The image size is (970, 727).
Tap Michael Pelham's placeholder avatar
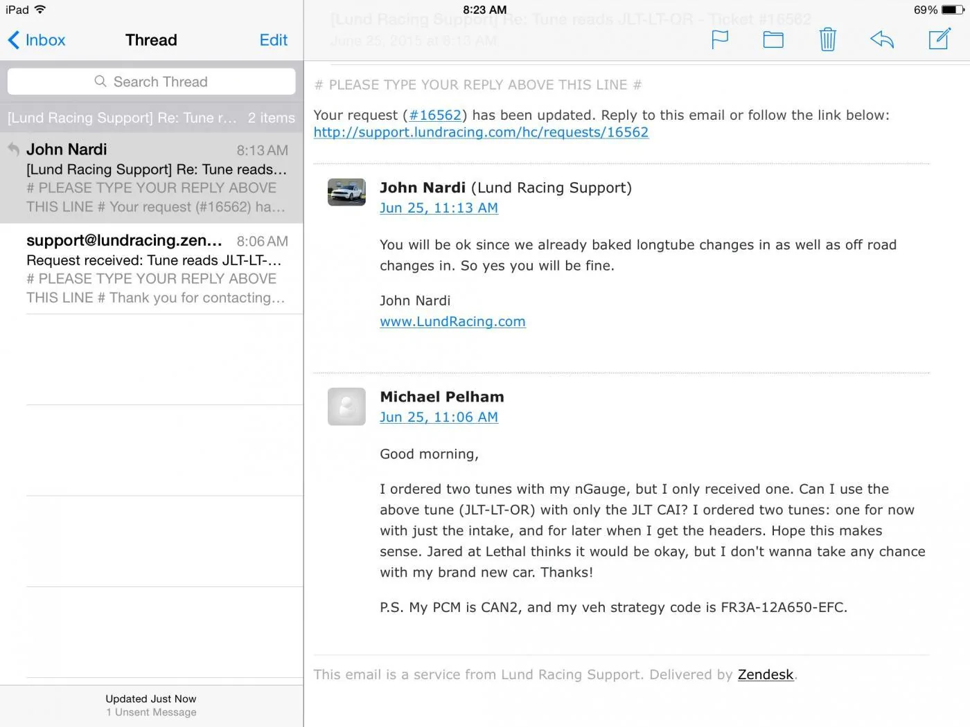click(346, 406)
